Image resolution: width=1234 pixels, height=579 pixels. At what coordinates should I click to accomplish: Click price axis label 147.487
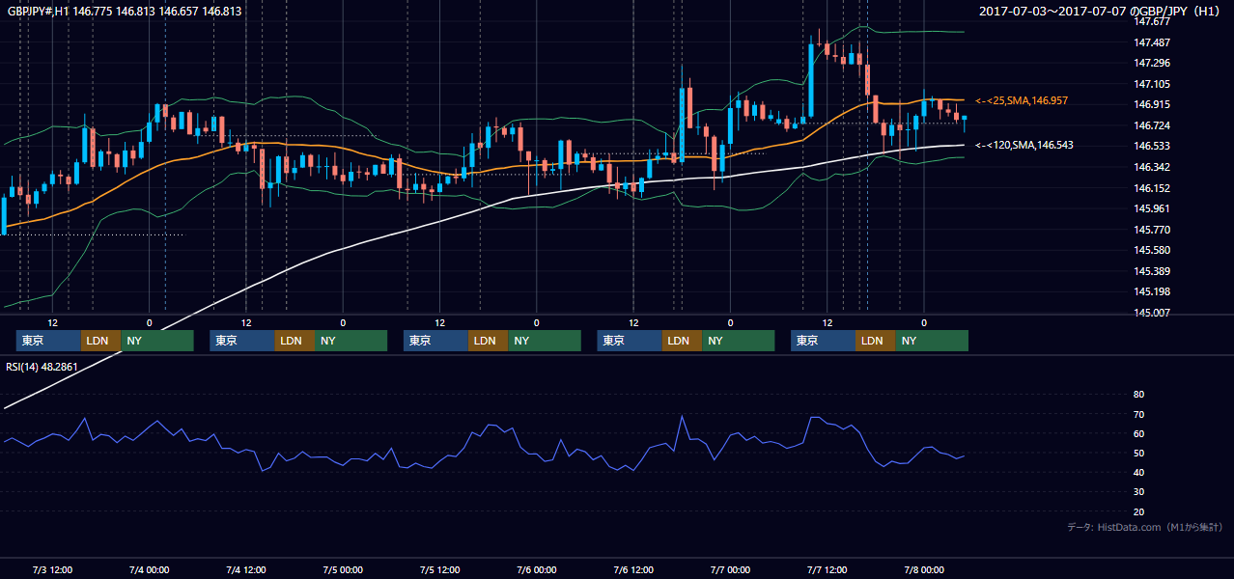tap(1153, 42)
